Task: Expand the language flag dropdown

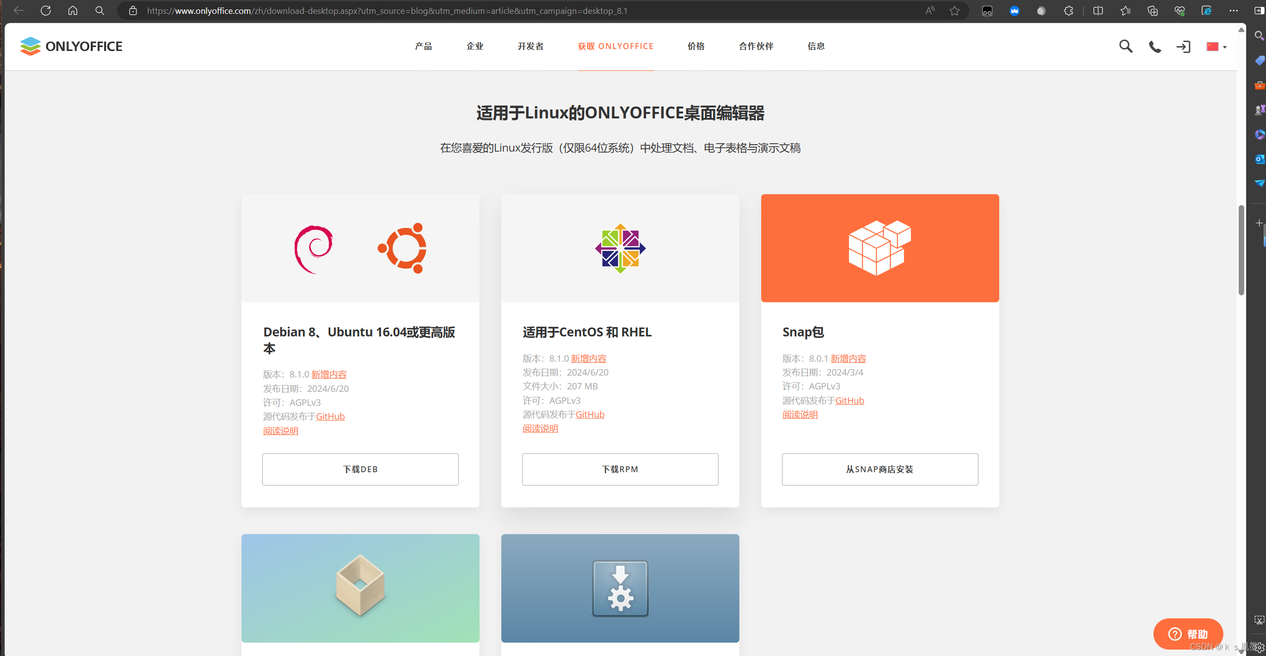Action: 1216,47
